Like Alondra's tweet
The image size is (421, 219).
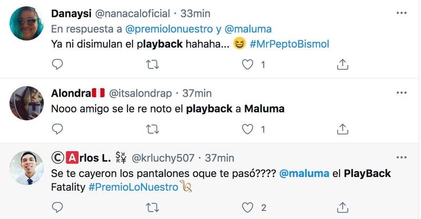pyautogui.click(x=247, y=129)
